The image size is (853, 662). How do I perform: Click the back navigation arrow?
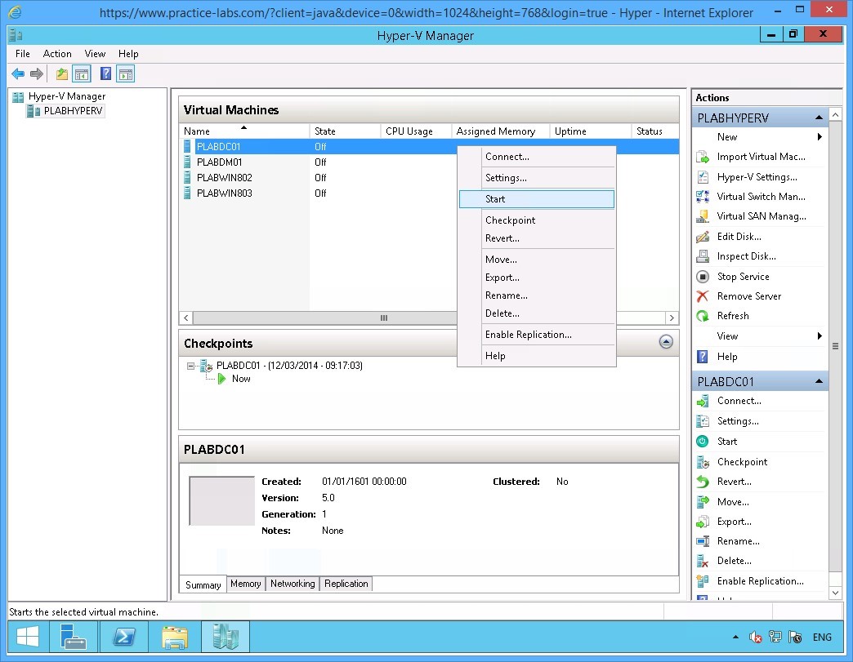click(x=17, y=73)
